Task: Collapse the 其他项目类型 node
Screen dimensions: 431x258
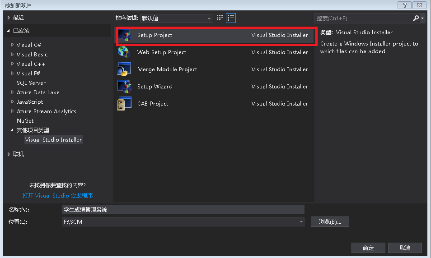Action: [x=12, y=130]
